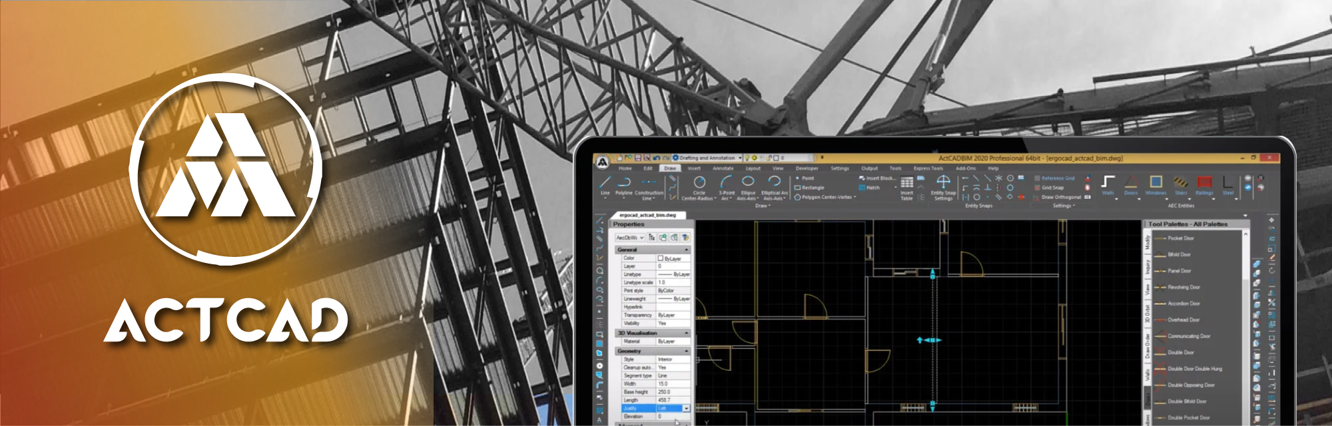Screen dimensions: 1332x426
Task: Switch to the Insert ribbon tab
Action: [694, 168]
